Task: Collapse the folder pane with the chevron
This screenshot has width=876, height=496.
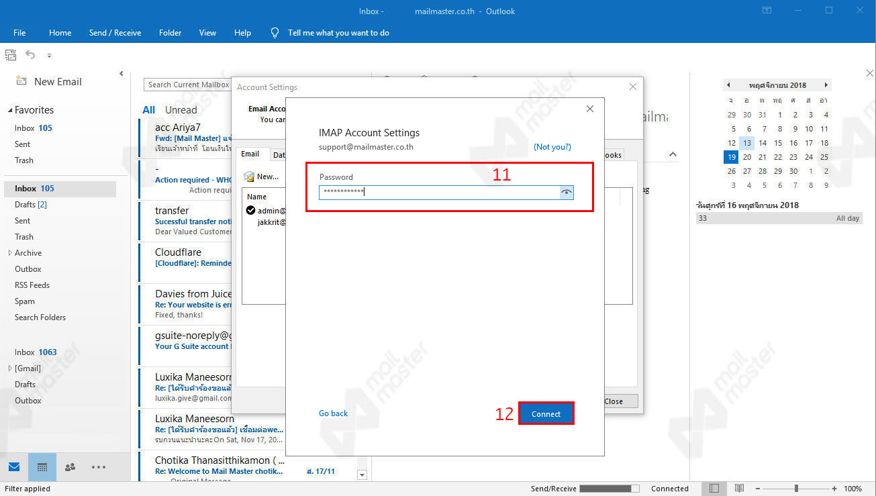Action: coord(121,74)
